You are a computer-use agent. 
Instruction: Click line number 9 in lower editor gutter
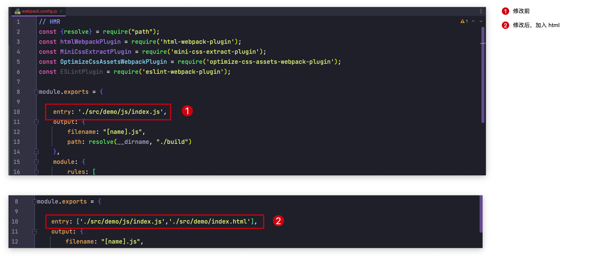coord(16,212)
